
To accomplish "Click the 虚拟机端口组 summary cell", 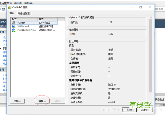I will [46, 27].
